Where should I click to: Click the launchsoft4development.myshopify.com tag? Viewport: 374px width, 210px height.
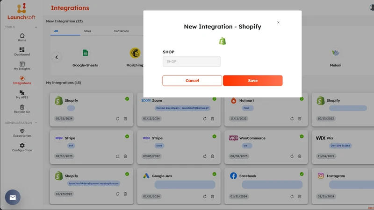click(93, 183)
